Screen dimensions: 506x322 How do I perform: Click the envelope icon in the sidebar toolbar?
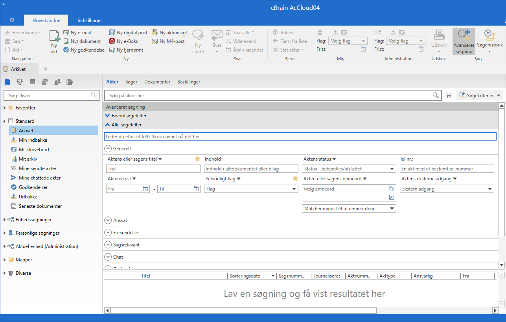(44, 82)
